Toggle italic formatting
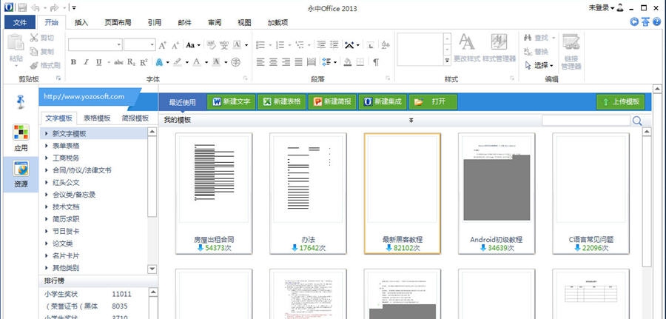 click(87, 62)
